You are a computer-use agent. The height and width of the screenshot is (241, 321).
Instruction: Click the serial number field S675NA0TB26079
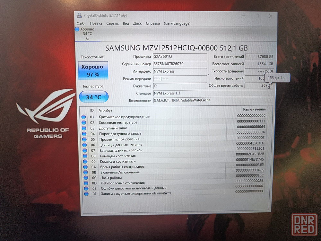(180, 64)
